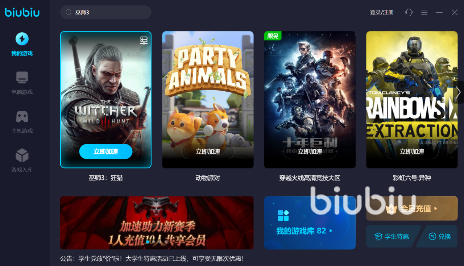The width and height of the screenshot is (464, 266).
Task: Click 立即加速 on Rainbow Six Extraction card
Action: 412,151
